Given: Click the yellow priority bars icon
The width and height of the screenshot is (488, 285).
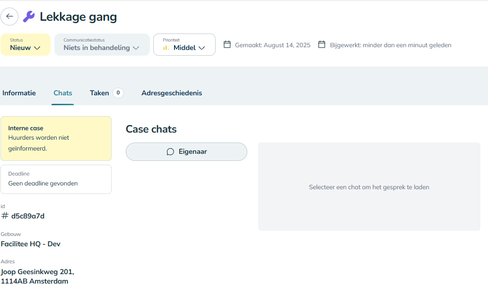Looking at the screenshot, I should coord(166,48).
